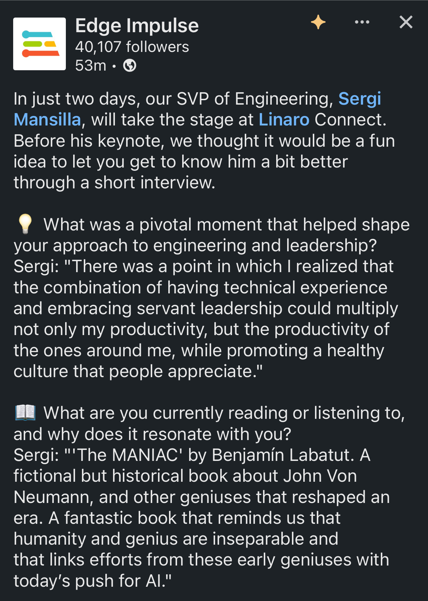Screen dimensions: 428x601
Task: Tap Sergi's servant leadership answer paragraph
Action: (206, 319)
